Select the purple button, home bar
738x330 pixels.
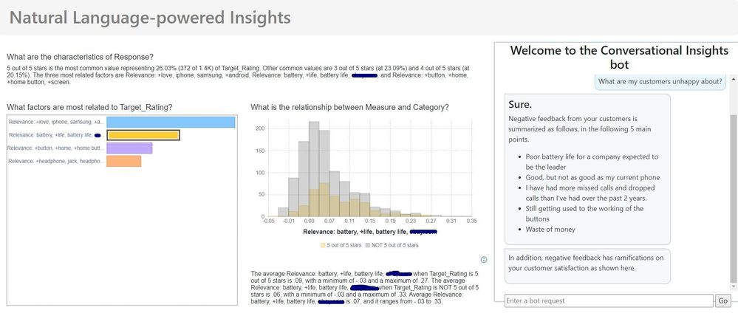pyautogui.click(x=129, y=148)
